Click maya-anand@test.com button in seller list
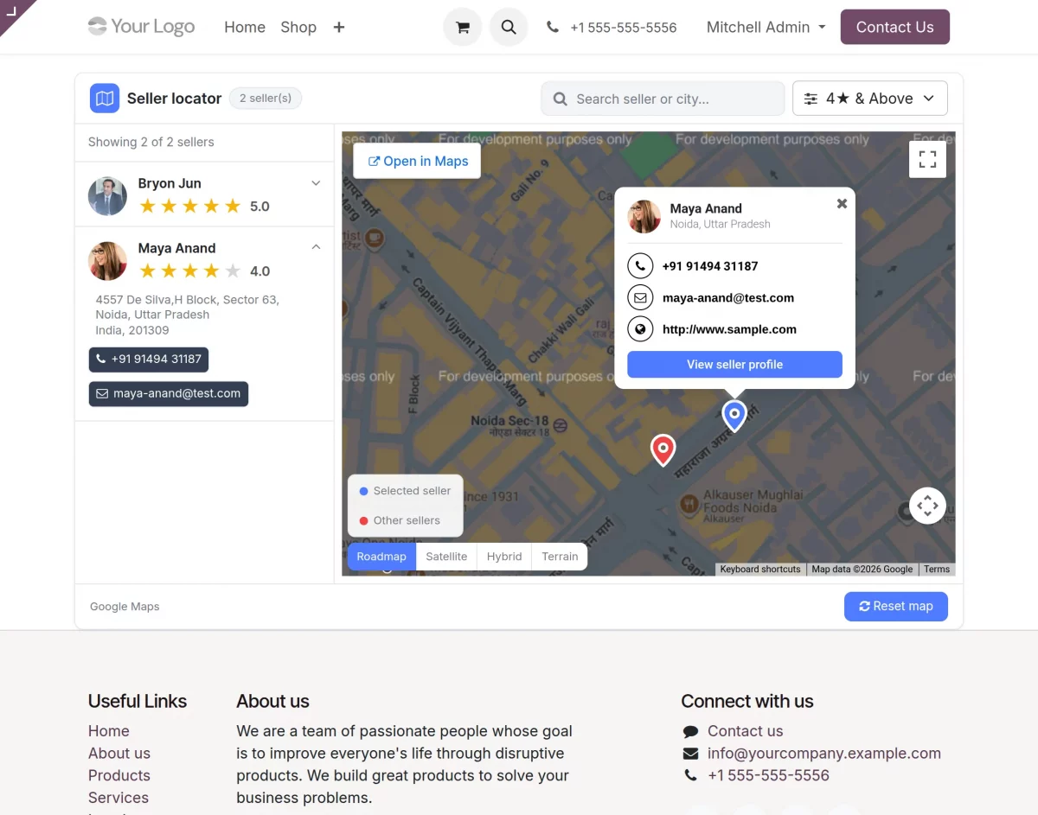The width and height of the screenshot is (1038, 815). [x=169, y=394]
